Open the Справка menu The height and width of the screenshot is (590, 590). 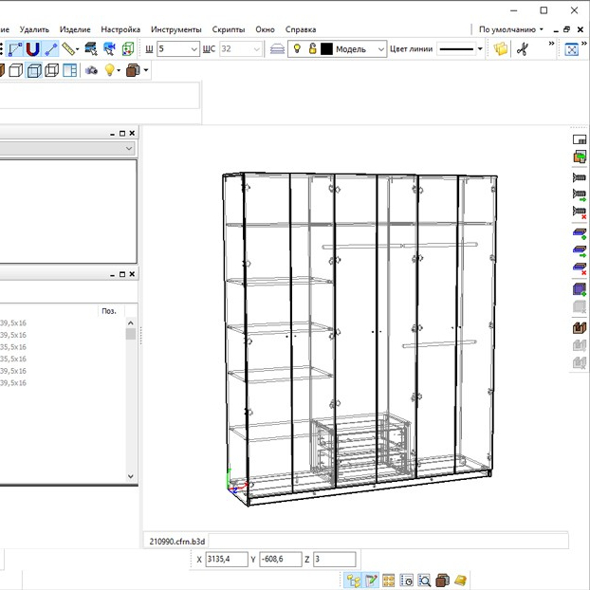pyautogui.click(x=301, y=29)
